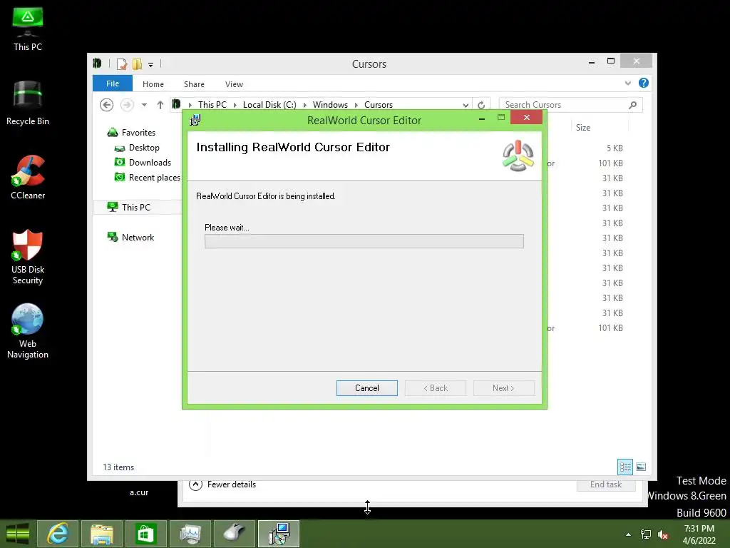730x548 pixels.
Task: Switch to Task Manager taskbar icon
Action: click(x=190, y=534)
